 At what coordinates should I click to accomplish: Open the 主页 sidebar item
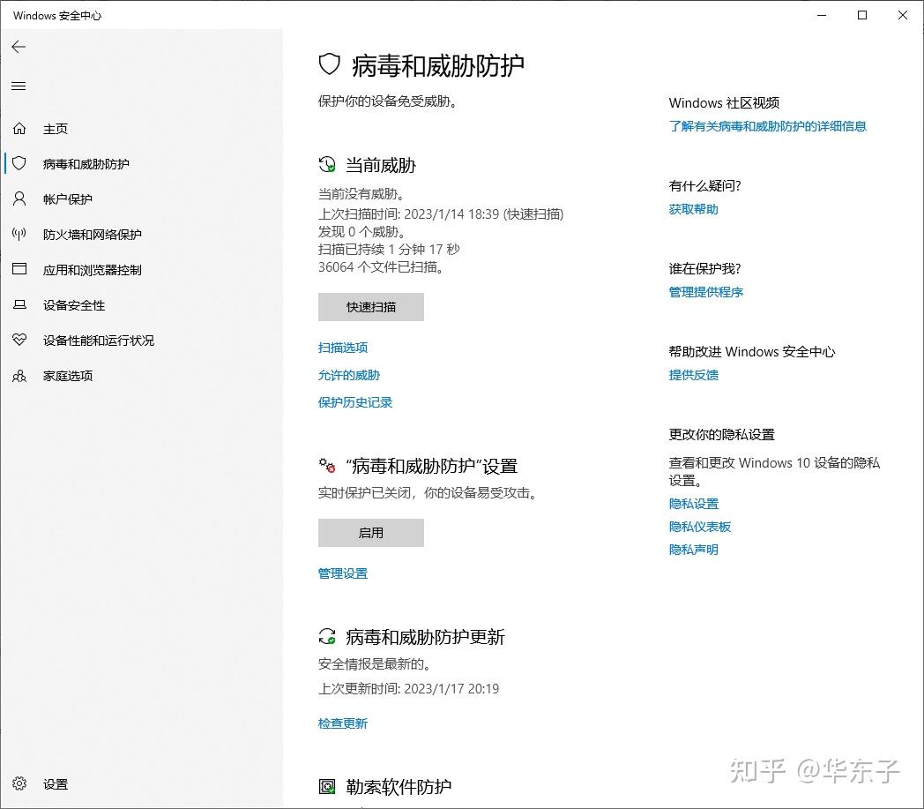pos(141,129)
